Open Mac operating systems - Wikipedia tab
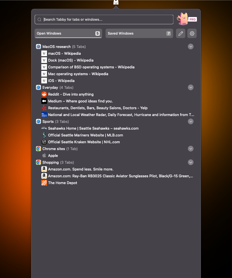Screen dimensions: 232x278 78,74
